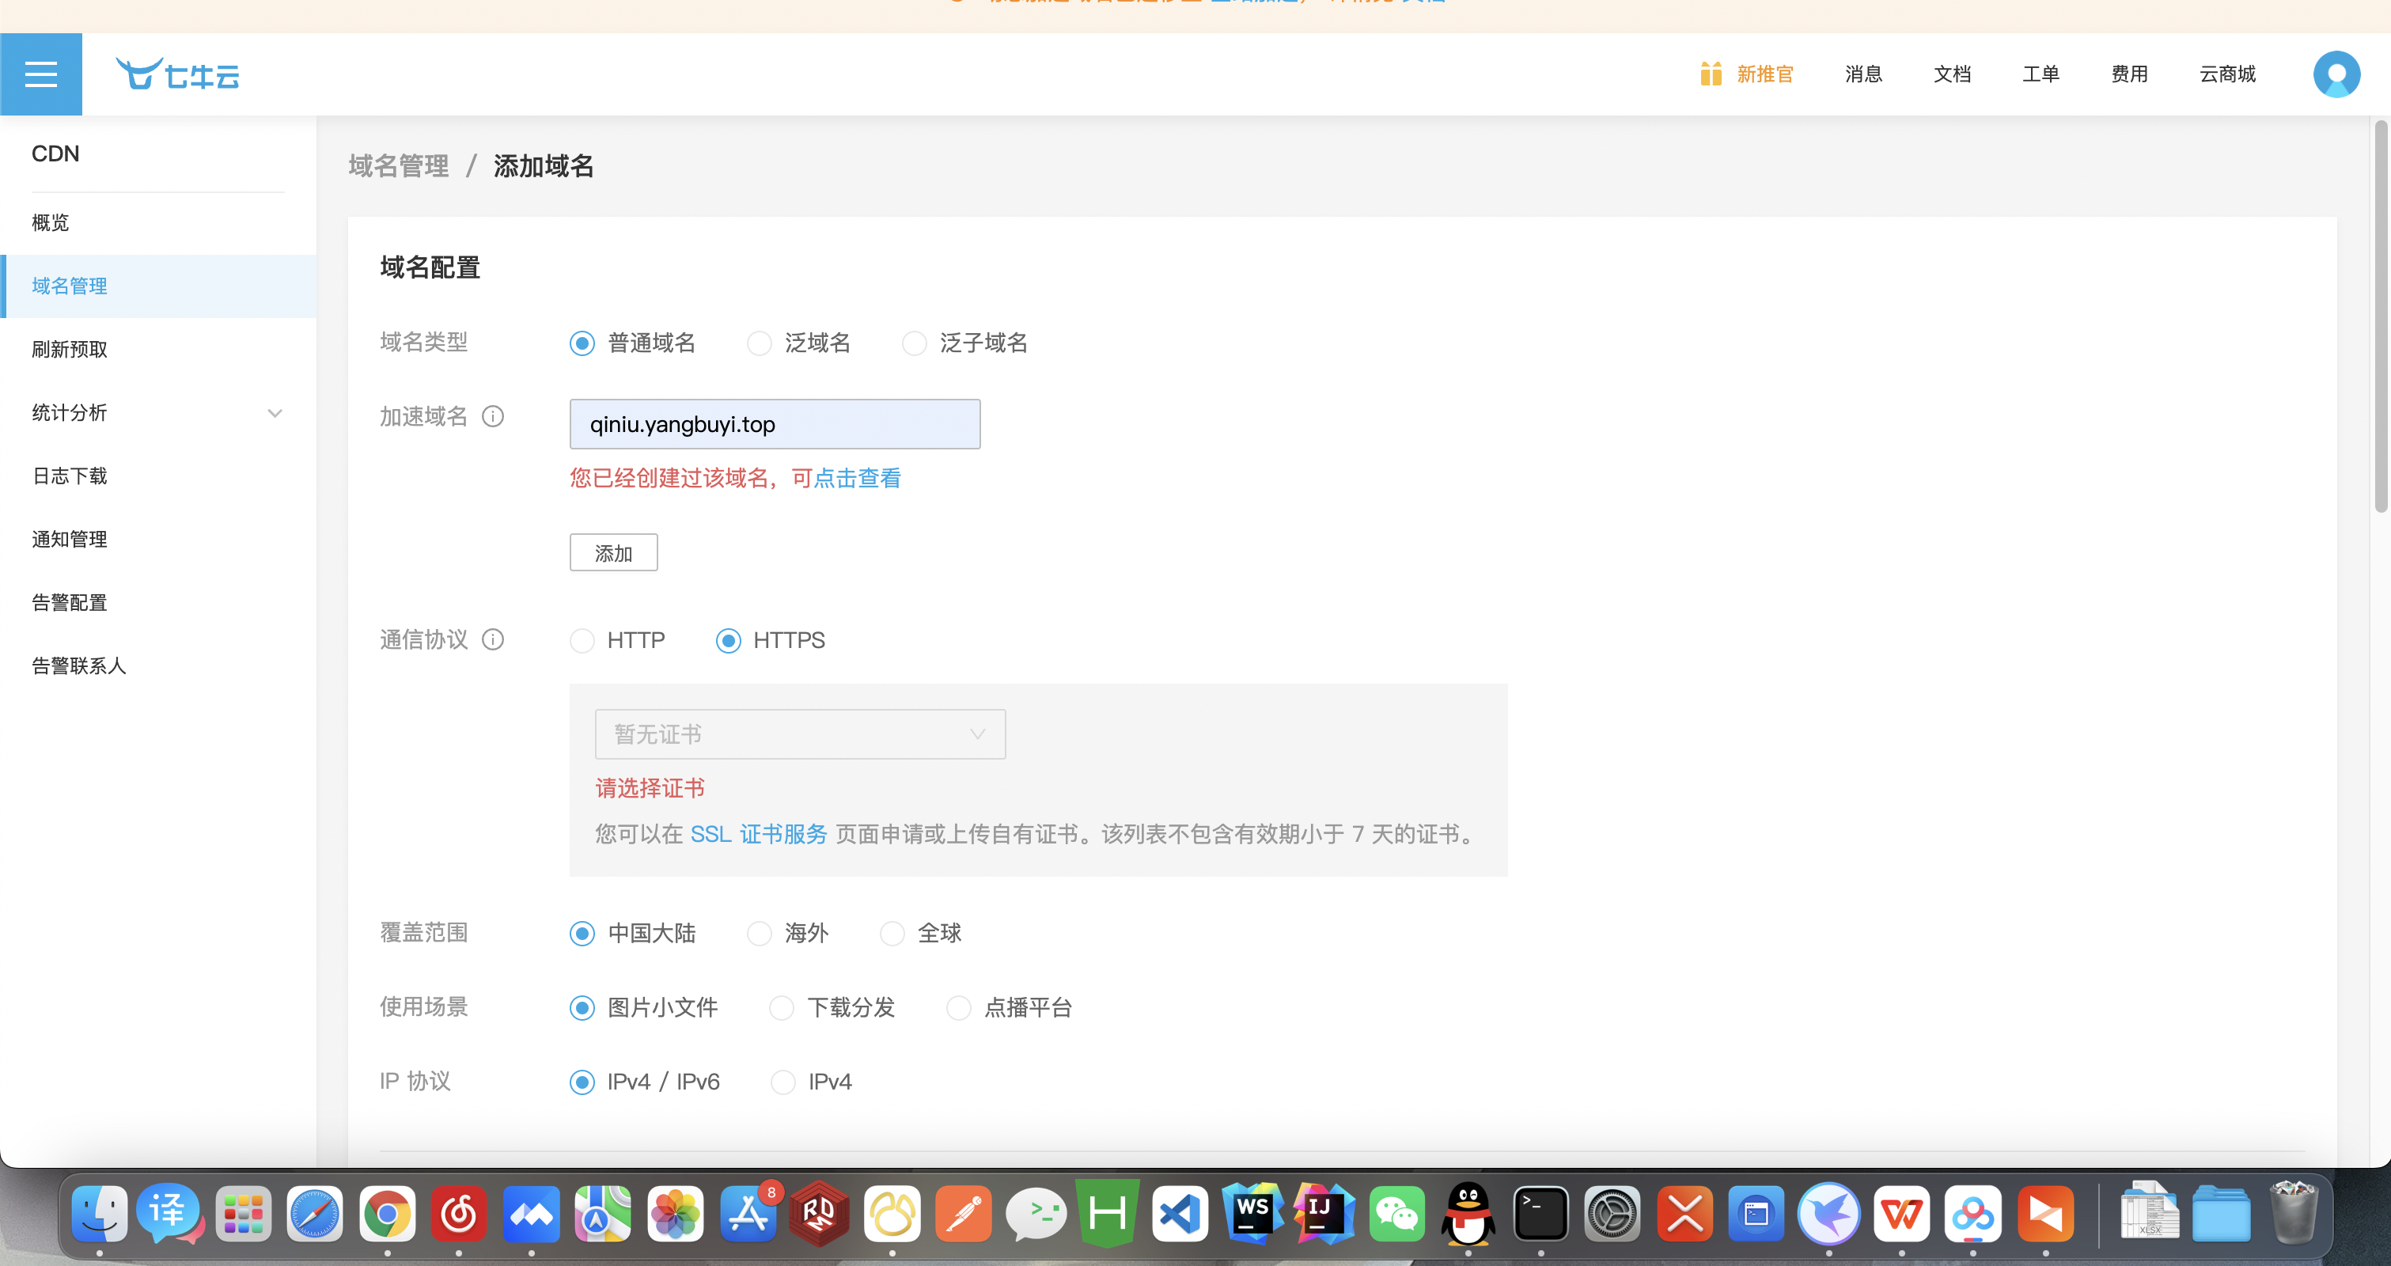The width and height of the screenshot is (2391, 1266).
Task: Open the Trash in the dock
Action: pyautogui.click(x=2293, y=1211)
